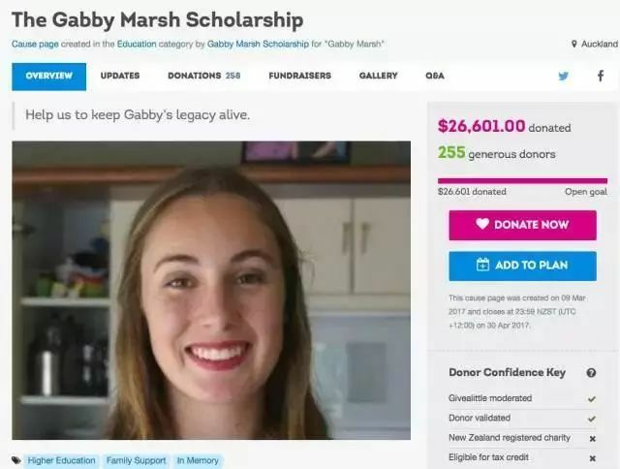Image resolution: width=620 pixels, height=469 pixels.
Task: Click the Auckland location pin icon
Action: [x=574, y=44]
